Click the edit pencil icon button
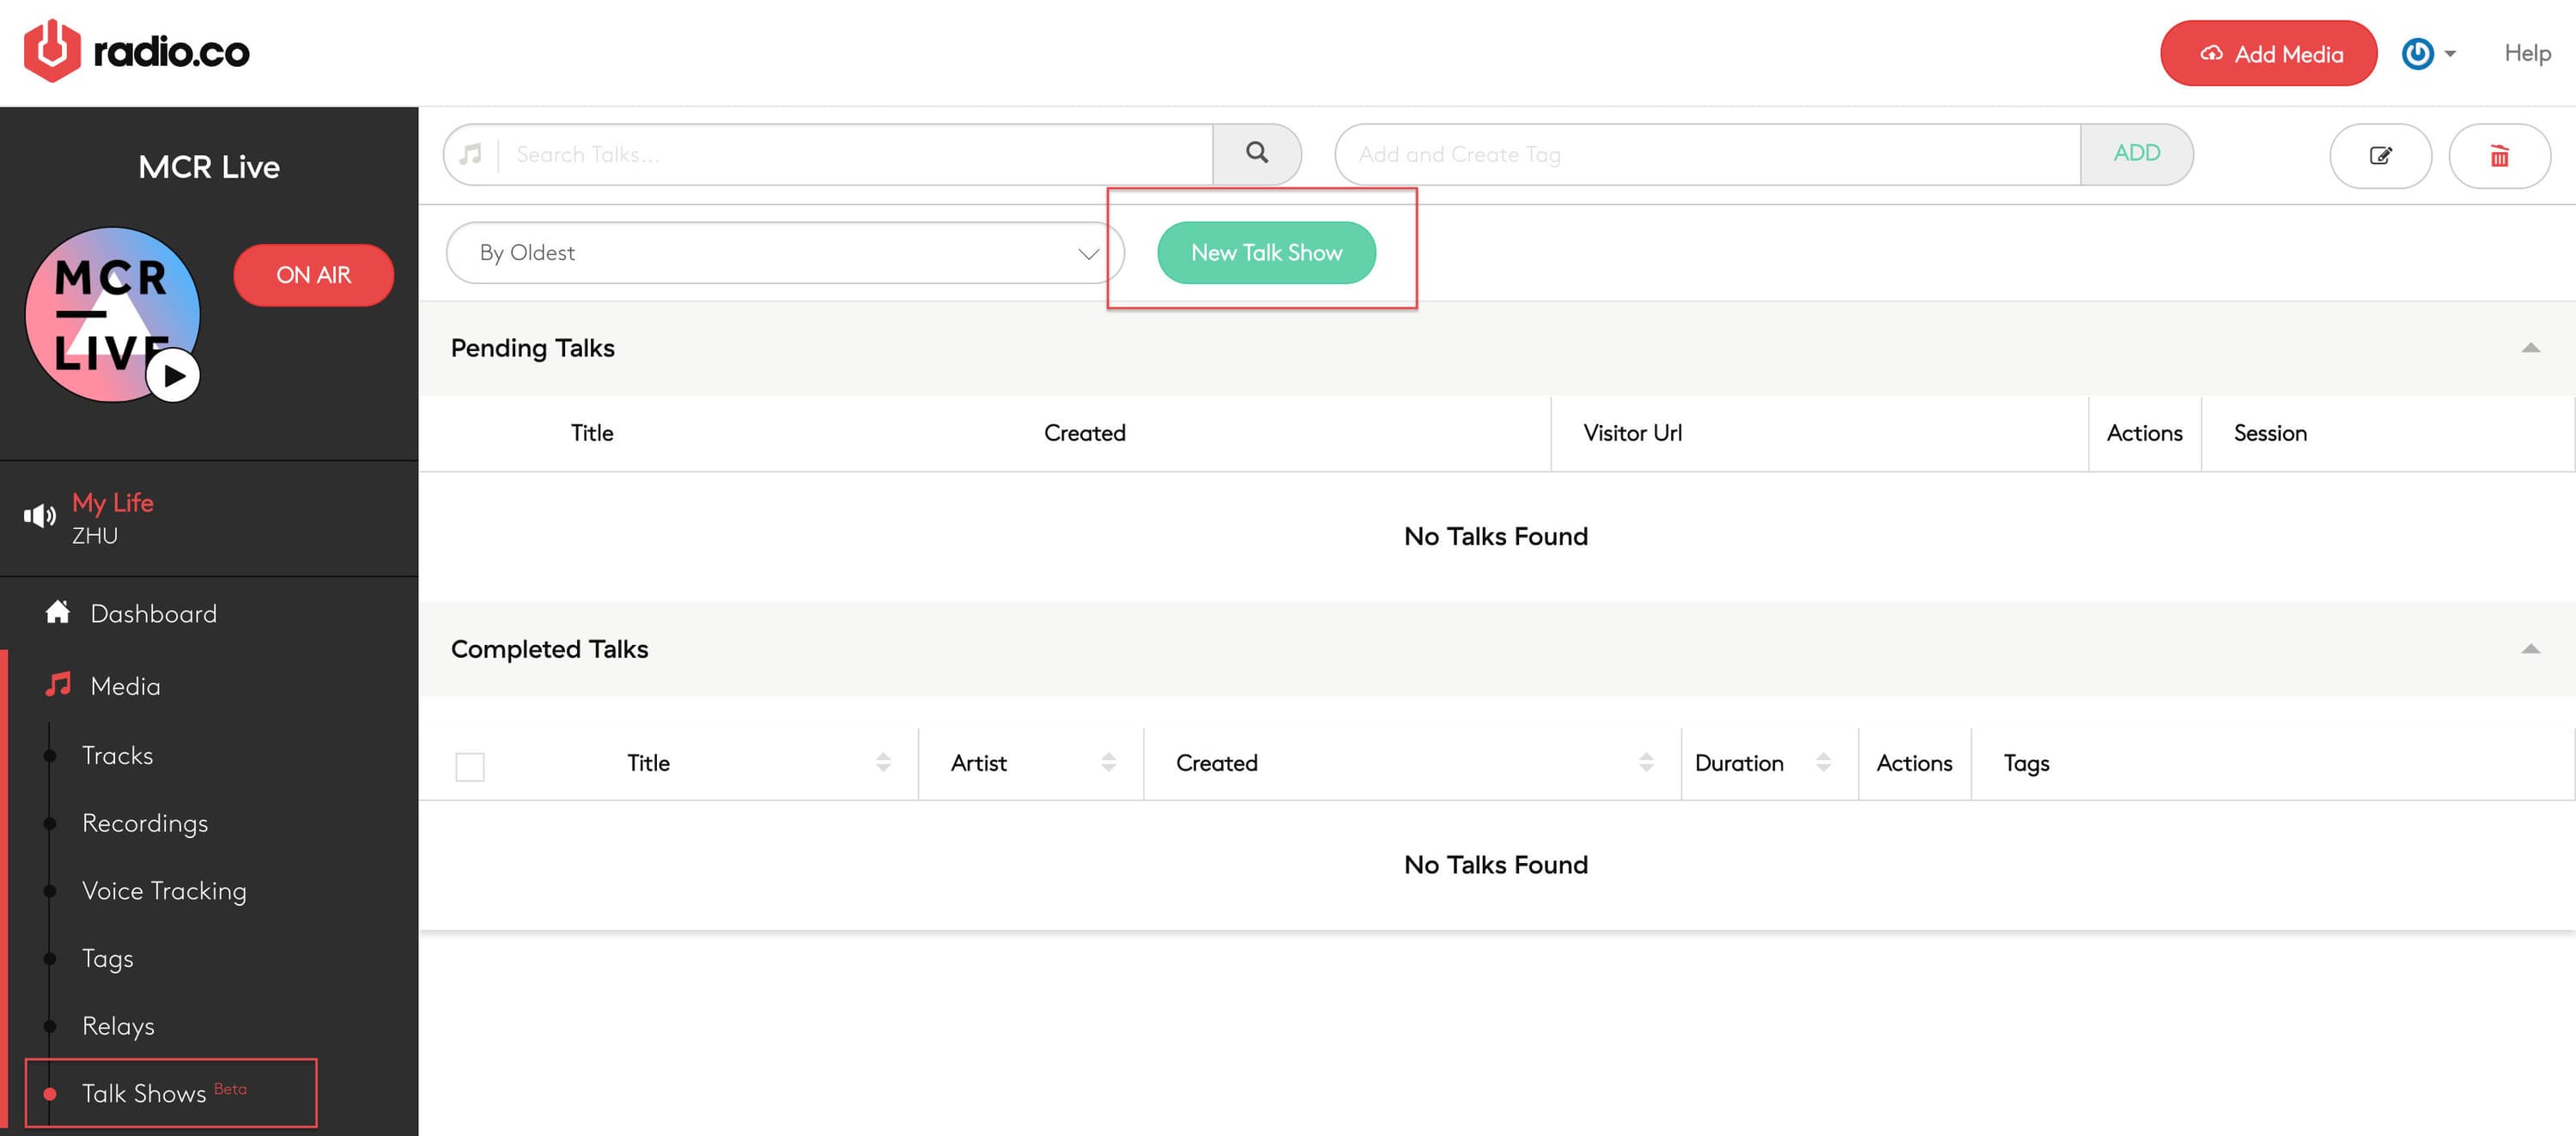Viewport: 2576px width, 1136px height. click(x=2380, y=155)
